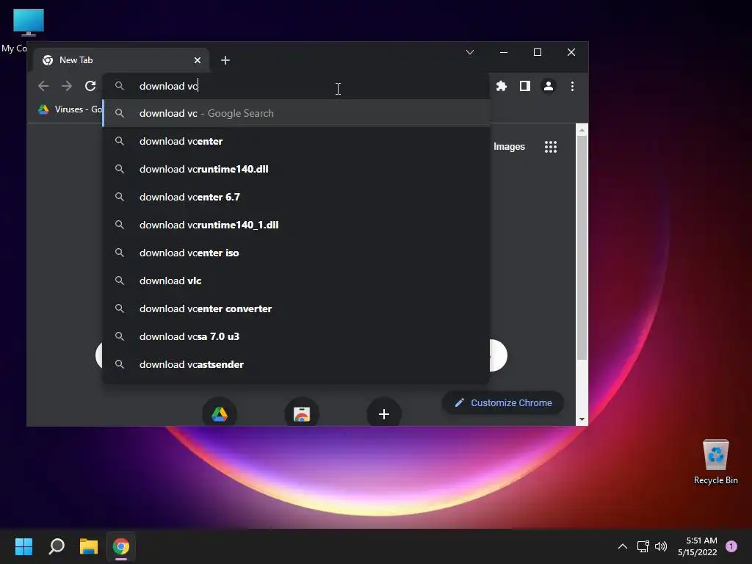The height and width of the screenshot is (564, 752).
Task: Open the Google Drive shortcut tile
Action: click(220, 413)
